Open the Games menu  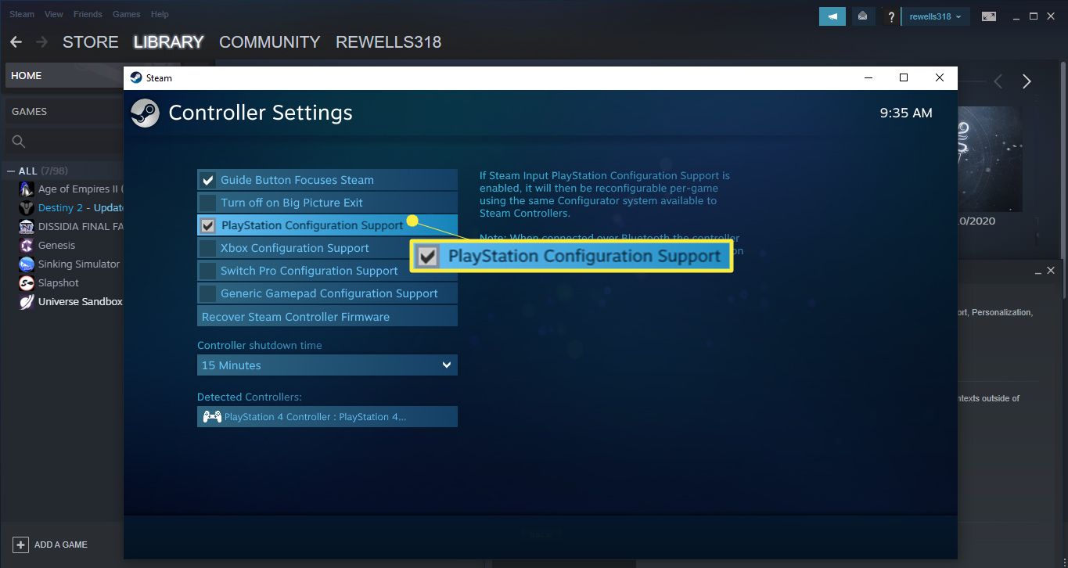[126, 14]
